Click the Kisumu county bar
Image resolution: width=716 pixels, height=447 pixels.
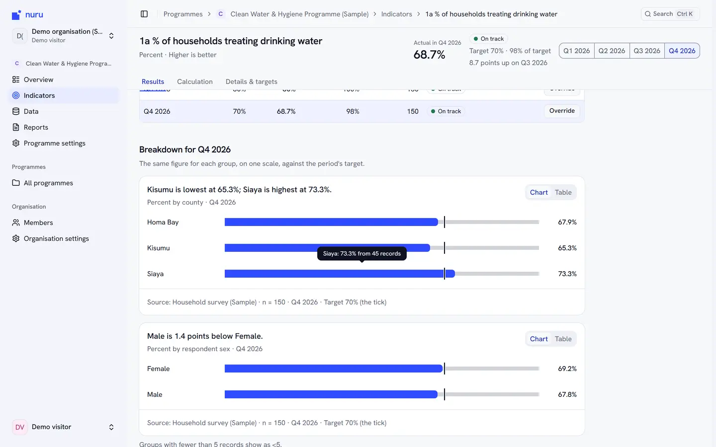(x=327, y=248)
